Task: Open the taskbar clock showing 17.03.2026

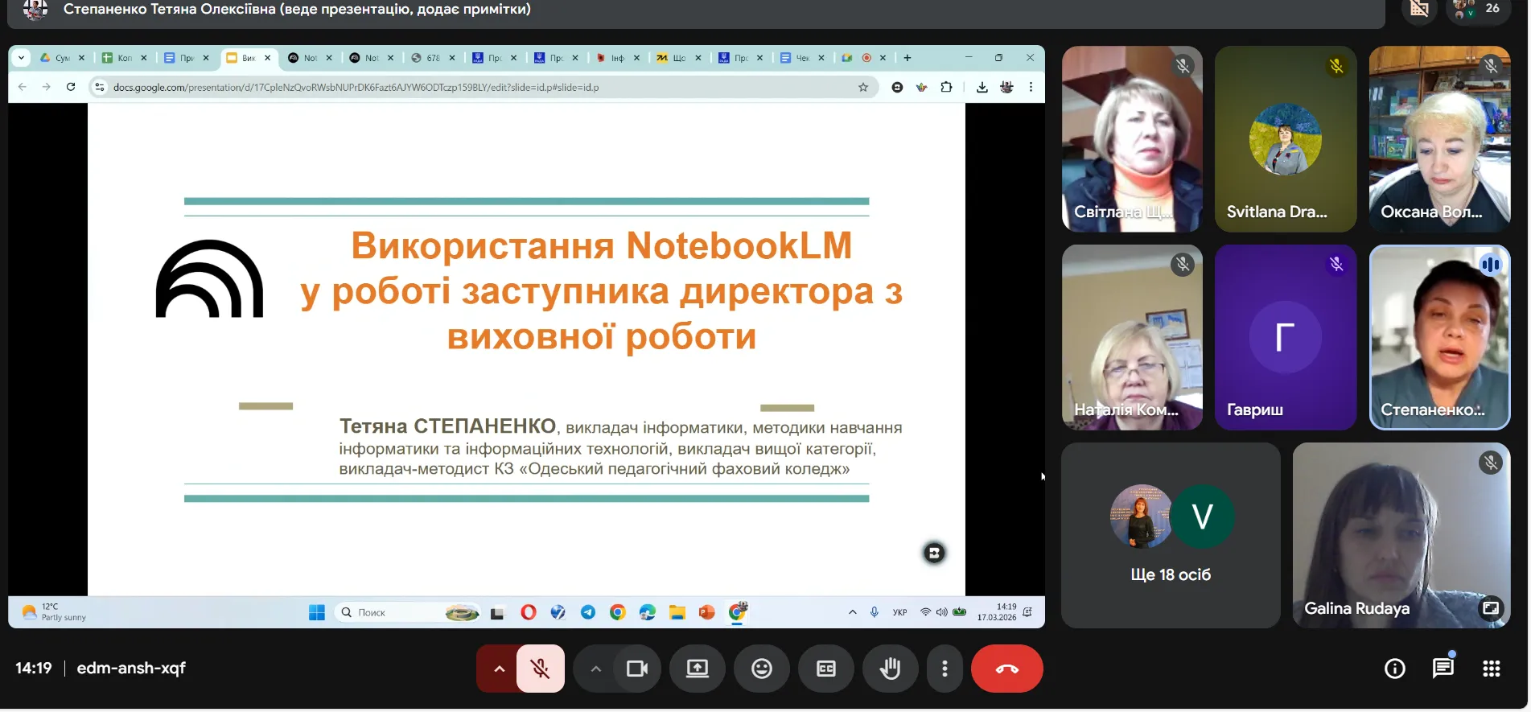Action: tap(997, 612)
